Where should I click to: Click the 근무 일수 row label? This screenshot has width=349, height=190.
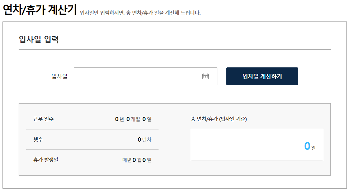(x=43, y=119)
